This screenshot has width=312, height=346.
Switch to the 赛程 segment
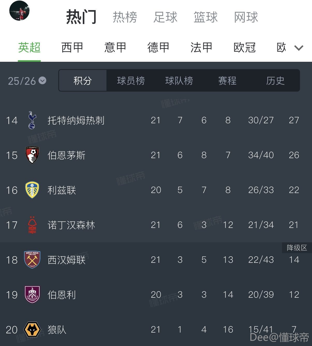227,81
